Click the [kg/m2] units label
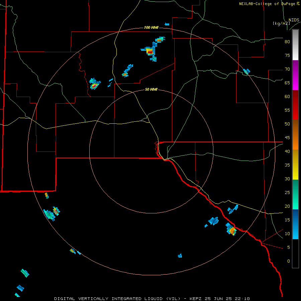 coord(281,23)
